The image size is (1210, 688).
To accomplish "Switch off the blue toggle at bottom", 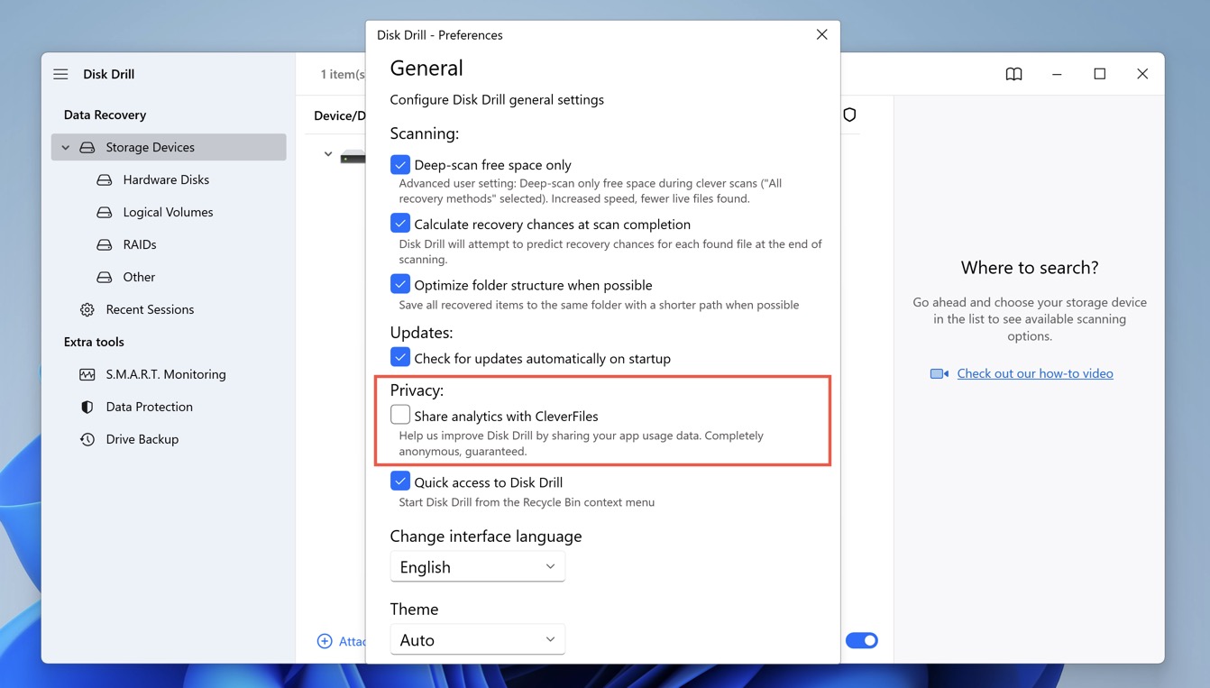I will tap(862, 640).
